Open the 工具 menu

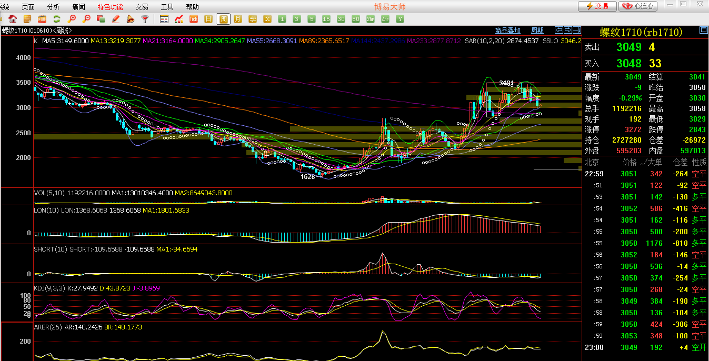167,7
